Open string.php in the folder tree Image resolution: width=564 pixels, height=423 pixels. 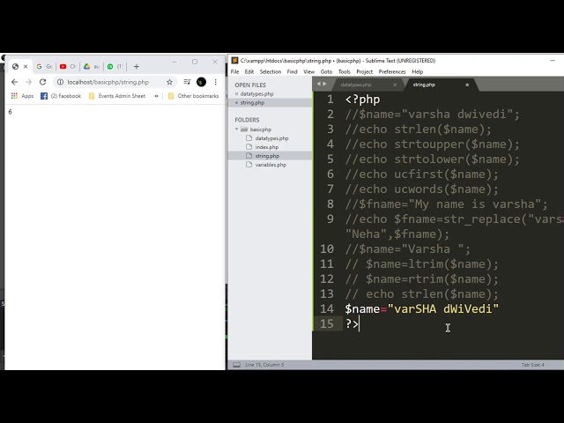[x=267, y=156]
